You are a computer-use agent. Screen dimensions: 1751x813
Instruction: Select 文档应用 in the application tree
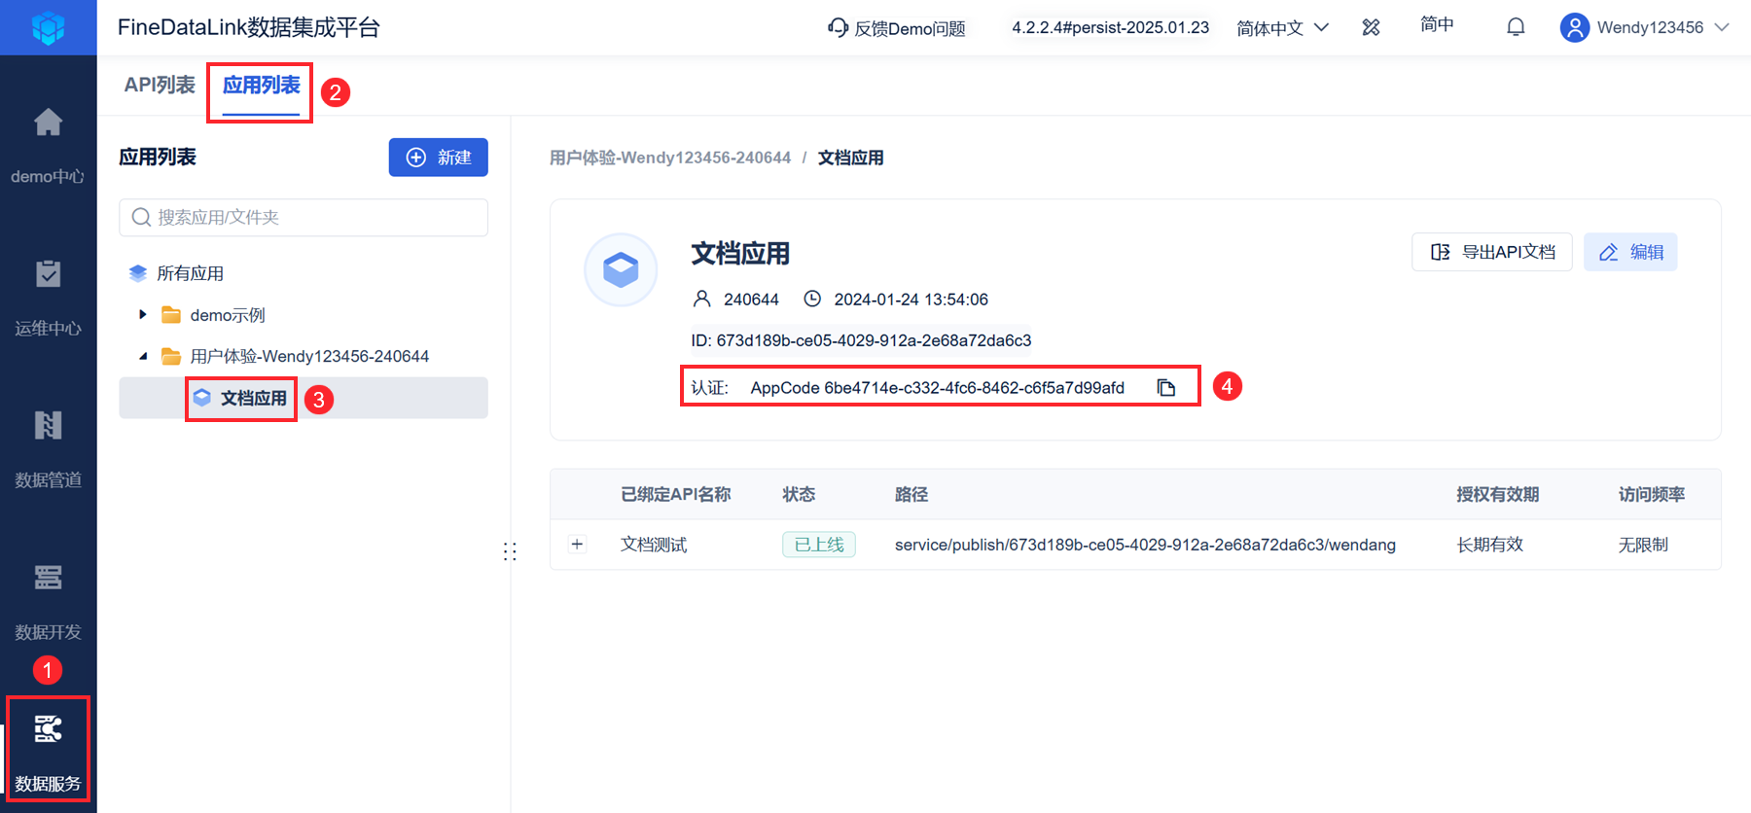point(253,398)
